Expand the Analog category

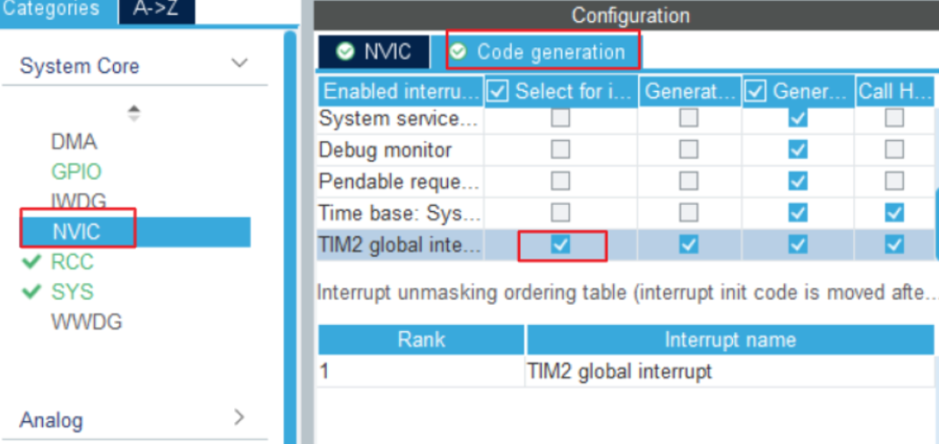[239, 417]
